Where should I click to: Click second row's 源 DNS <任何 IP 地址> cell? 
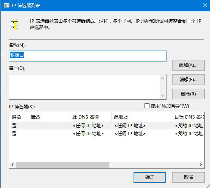[x=89, y=134]
